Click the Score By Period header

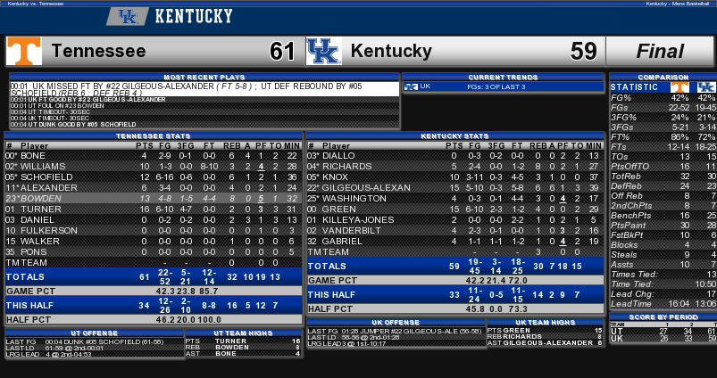click(662, 316)
